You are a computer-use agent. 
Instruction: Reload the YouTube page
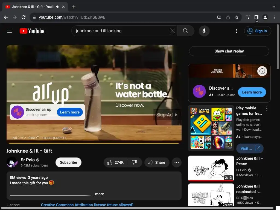24,17
